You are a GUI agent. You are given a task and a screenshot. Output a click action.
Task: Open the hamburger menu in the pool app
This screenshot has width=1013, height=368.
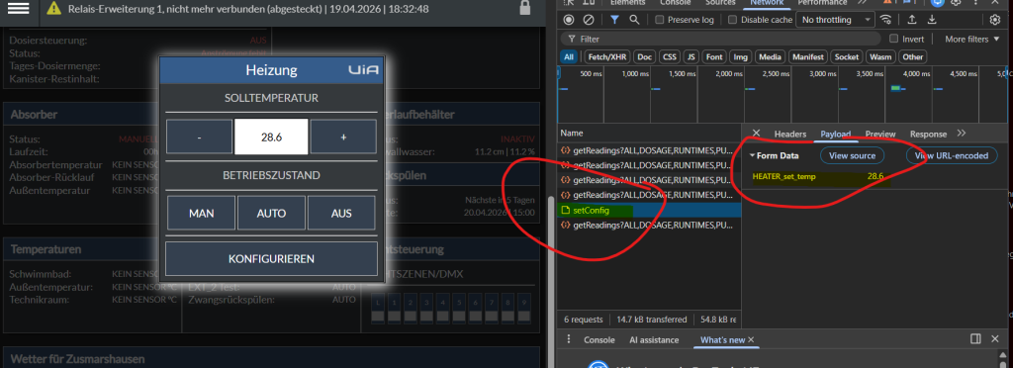[18, 8]
